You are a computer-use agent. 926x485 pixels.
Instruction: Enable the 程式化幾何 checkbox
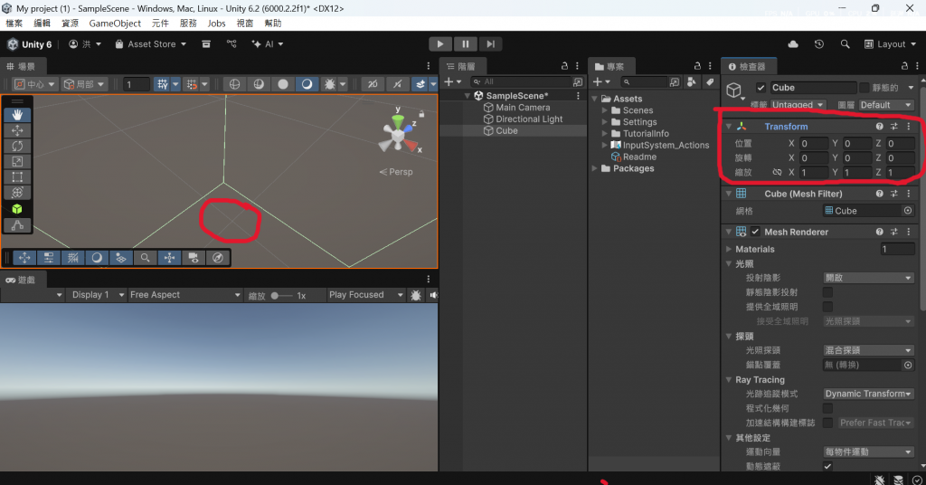[x=828, y=408]
